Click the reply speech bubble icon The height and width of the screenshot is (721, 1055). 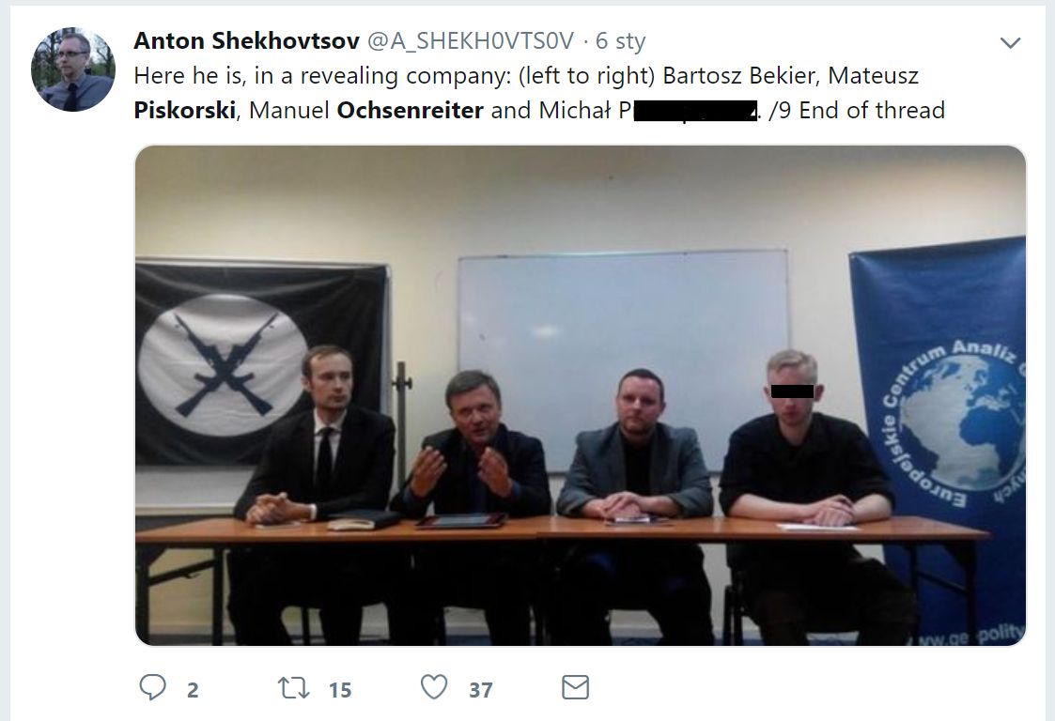point(152,687)
